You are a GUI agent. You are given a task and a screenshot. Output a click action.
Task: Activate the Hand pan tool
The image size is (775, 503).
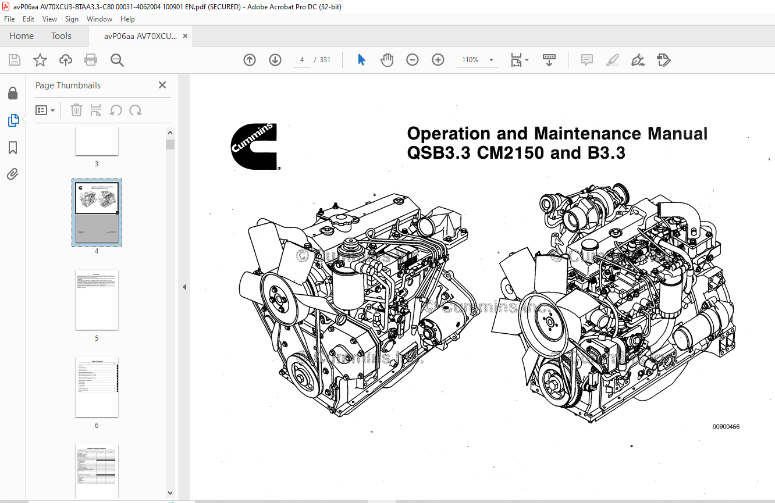[387, 60]
